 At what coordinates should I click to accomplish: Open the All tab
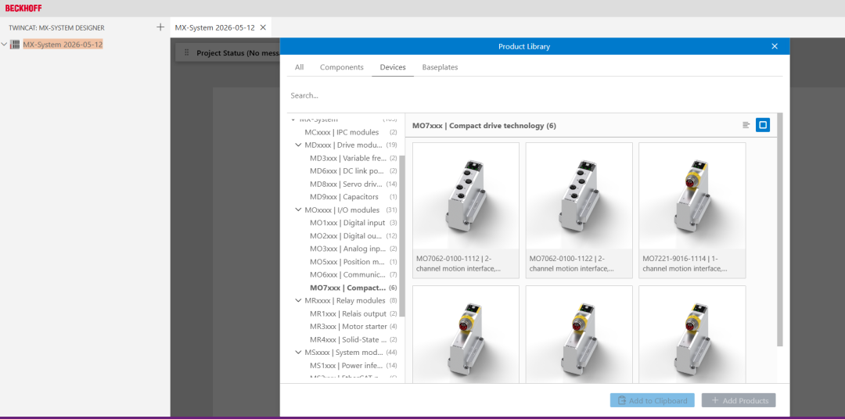299,67
